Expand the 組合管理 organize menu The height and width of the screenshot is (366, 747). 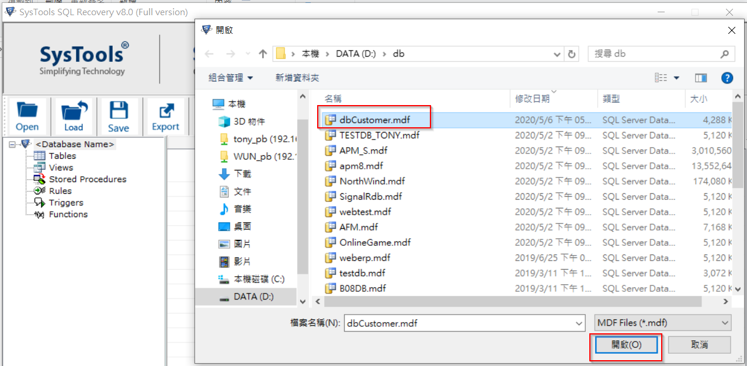231,78
